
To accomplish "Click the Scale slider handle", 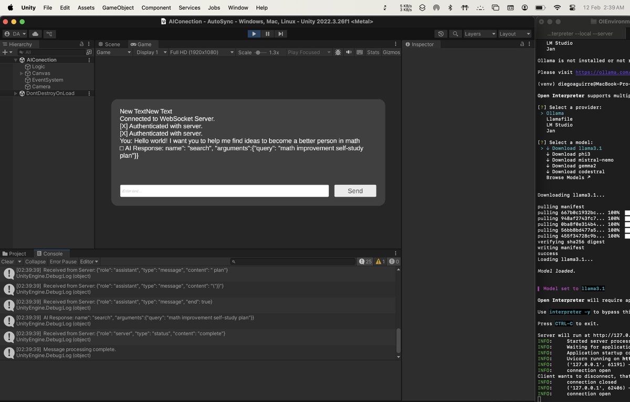I will coord(258,52).
